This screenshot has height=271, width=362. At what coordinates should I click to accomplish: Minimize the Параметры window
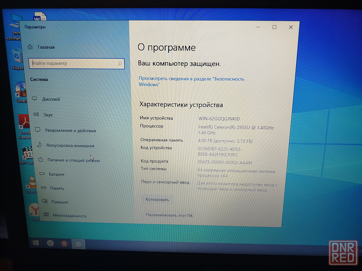[x=258, y=27]
